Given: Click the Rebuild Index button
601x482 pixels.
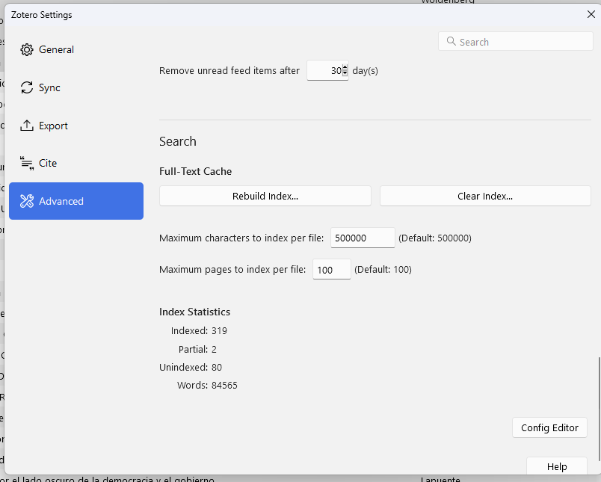Looking at the screenshot, I should 265,197.
